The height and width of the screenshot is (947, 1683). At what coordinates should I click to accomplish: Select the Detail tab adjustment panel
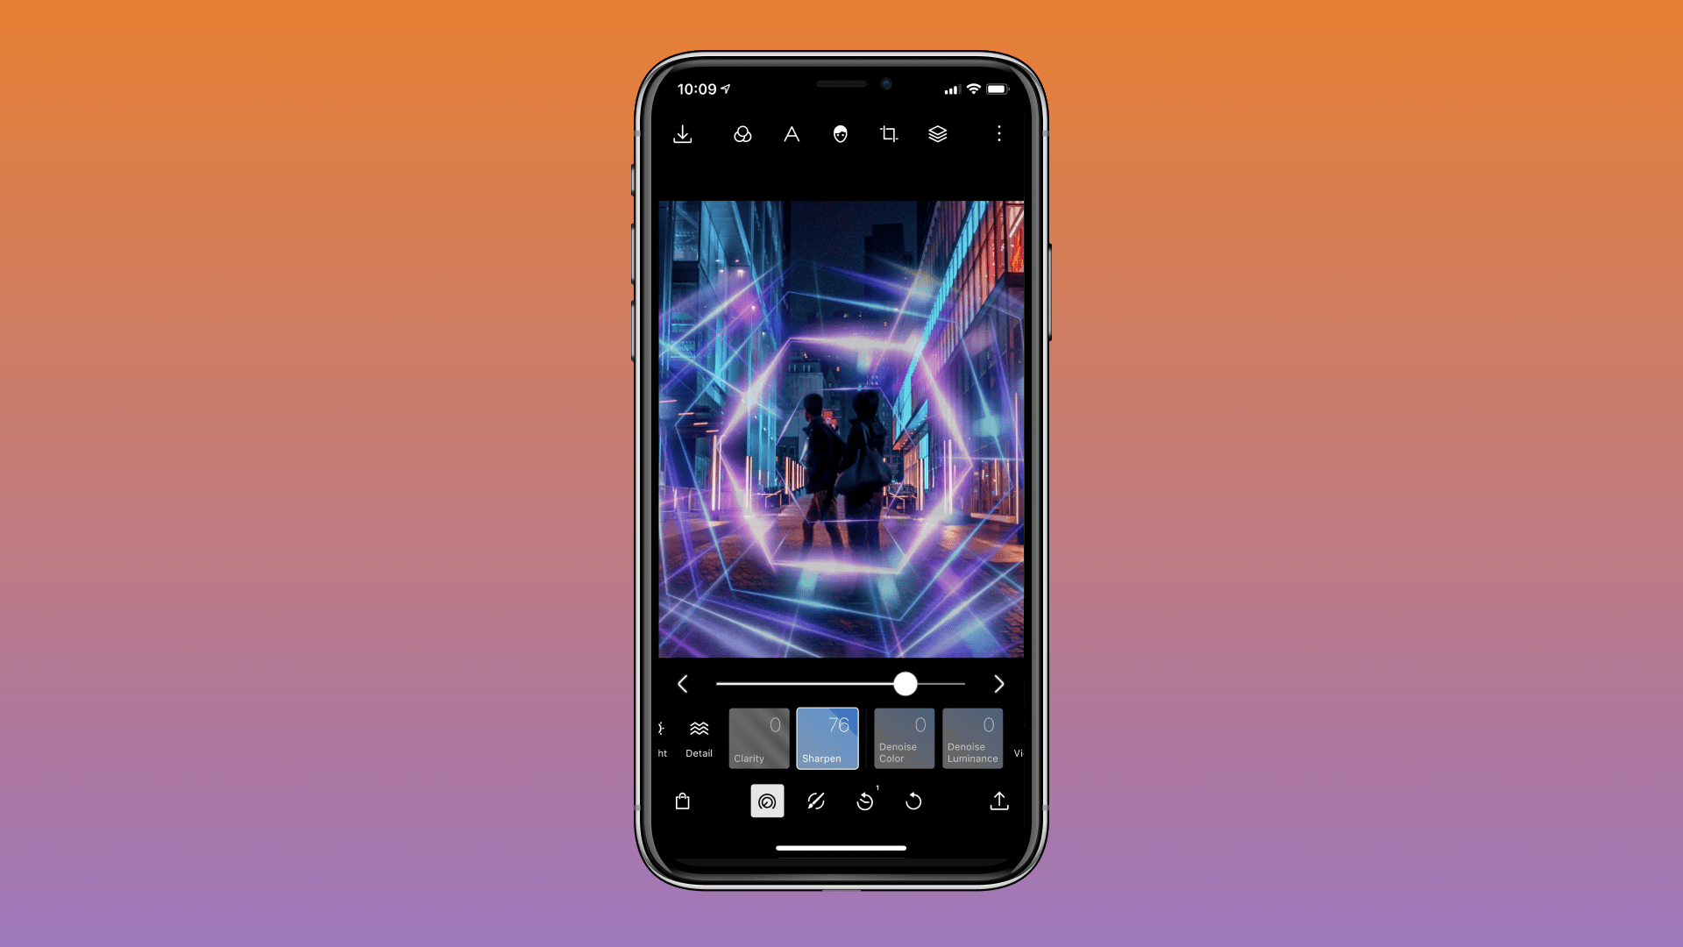pyautogui.click(x=697, y=737)
